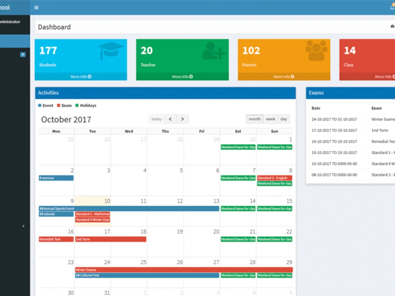Select the highlighted sidebar menu item
The width and height of the screenshot is (395, 296).
pos(15,41)
